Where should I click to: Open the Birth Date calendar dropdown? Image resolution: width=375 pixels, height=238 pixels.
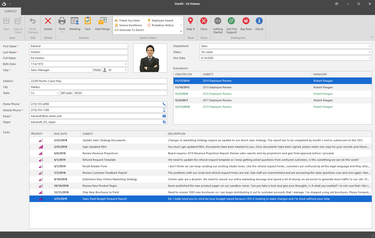pyautogui.click(x=126, y=64)
